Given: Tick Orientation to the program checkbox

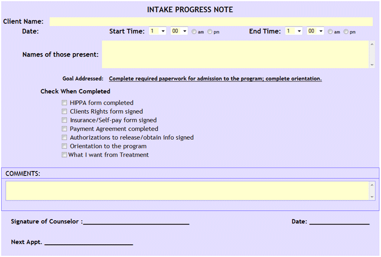Looking at the screenshot, I should (x=64, y=146).
